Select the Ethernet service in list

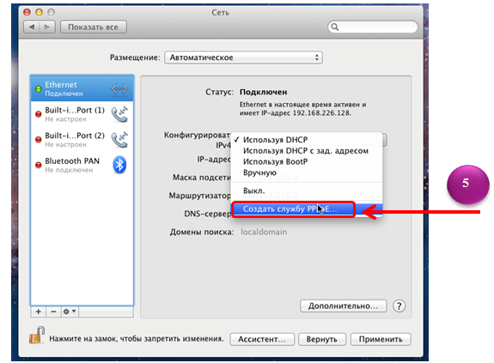(82, 88)
